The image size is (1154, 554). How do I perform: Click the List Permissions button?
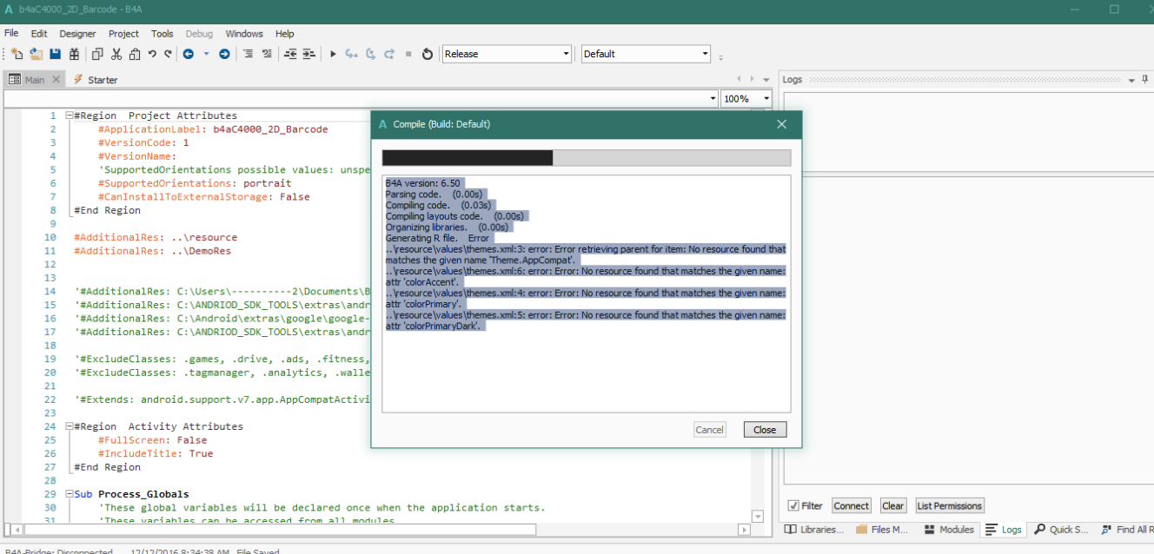pyautogui.click(x=950, y=505)
